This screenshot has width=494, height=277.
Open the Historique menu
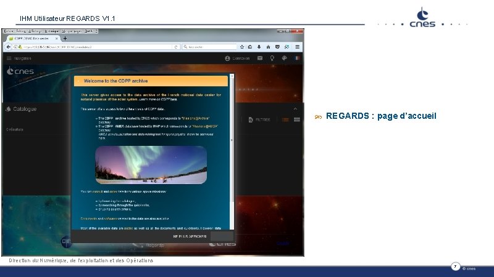tap(52, 31)
